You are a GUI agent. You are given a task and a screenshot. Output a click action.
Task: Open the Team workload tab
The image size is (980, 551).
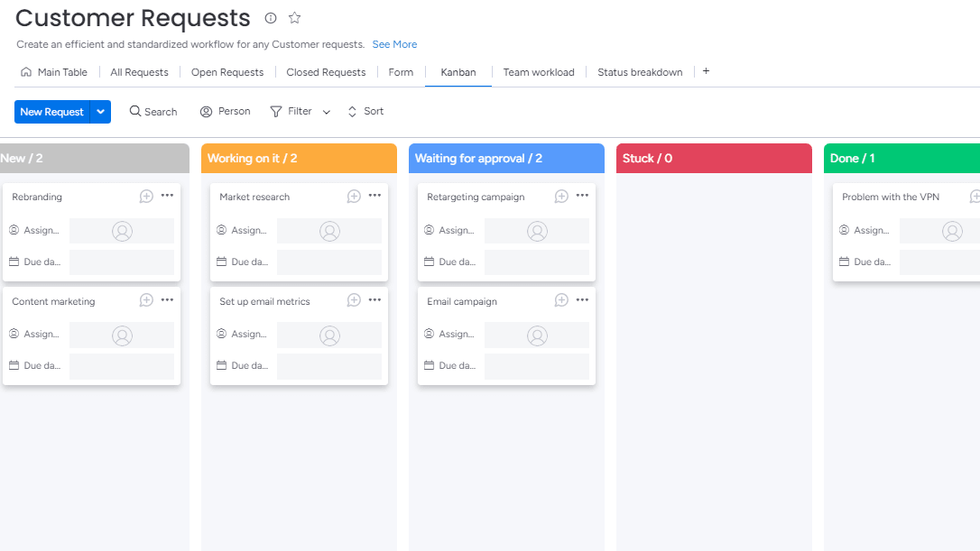coord(539,71)
